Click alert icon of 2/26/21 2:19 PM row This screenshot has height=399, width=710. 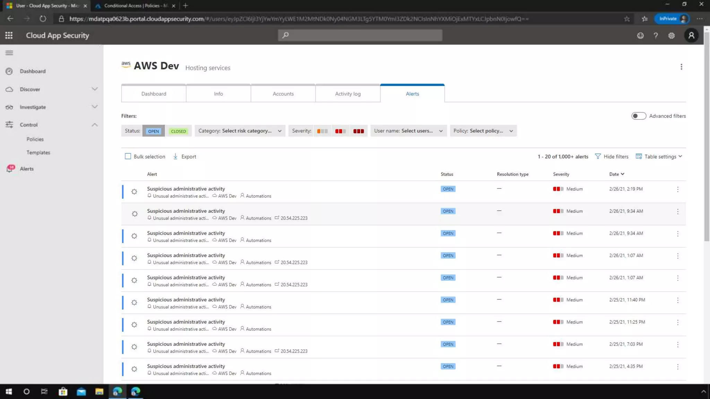tap(134, 192)
